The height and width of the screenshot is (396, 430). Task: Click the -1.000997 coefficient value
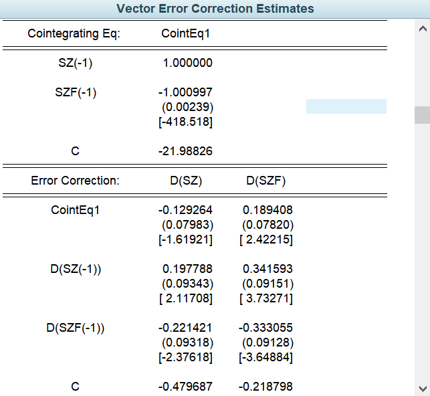coord(186,92)
